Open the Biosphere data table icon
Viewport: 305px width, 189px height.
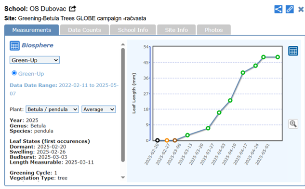[x=14, y=46]
